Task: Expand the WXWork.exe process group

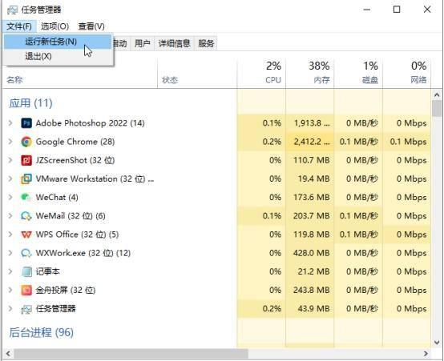Action: click(x=10, y=253)
